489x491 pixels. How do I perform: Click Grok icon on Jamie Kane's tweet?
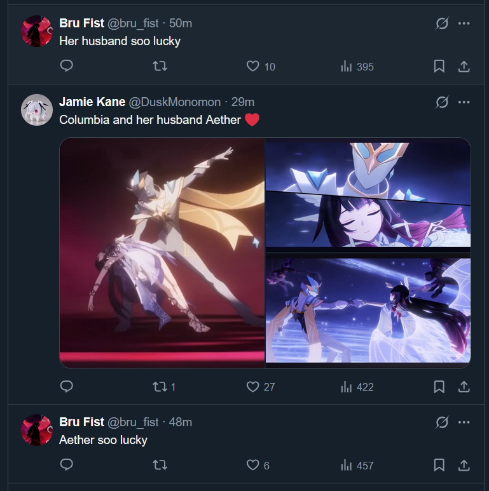click(x=442, y=102)
